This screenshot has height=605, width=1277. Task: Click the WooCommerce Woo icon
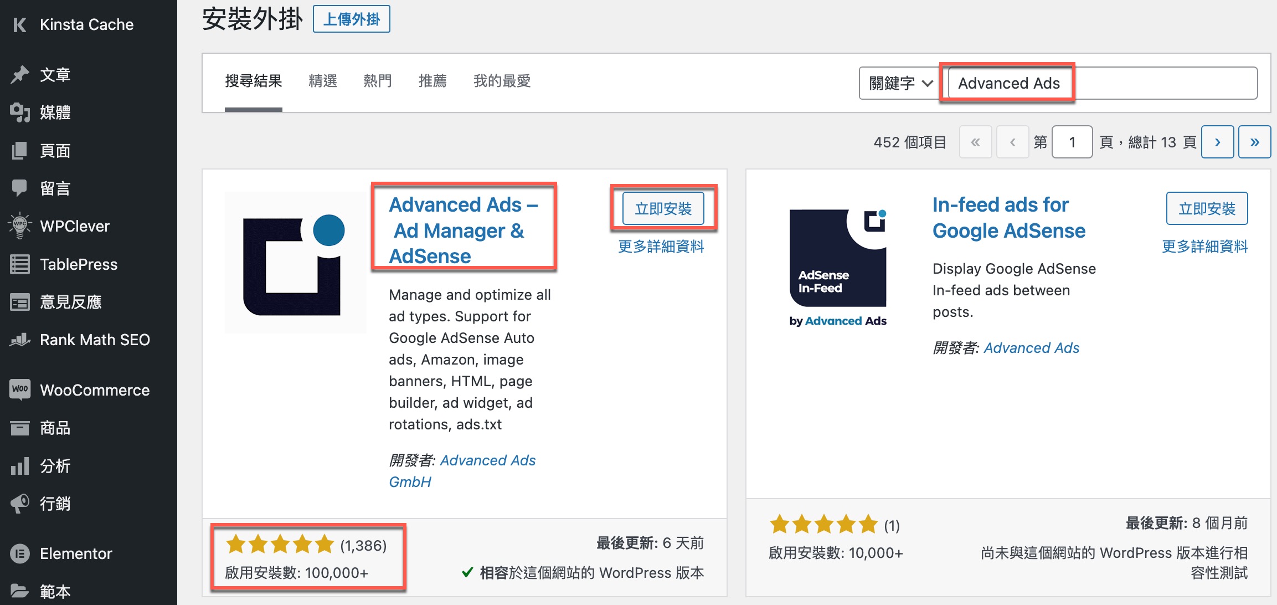(19, 389)
